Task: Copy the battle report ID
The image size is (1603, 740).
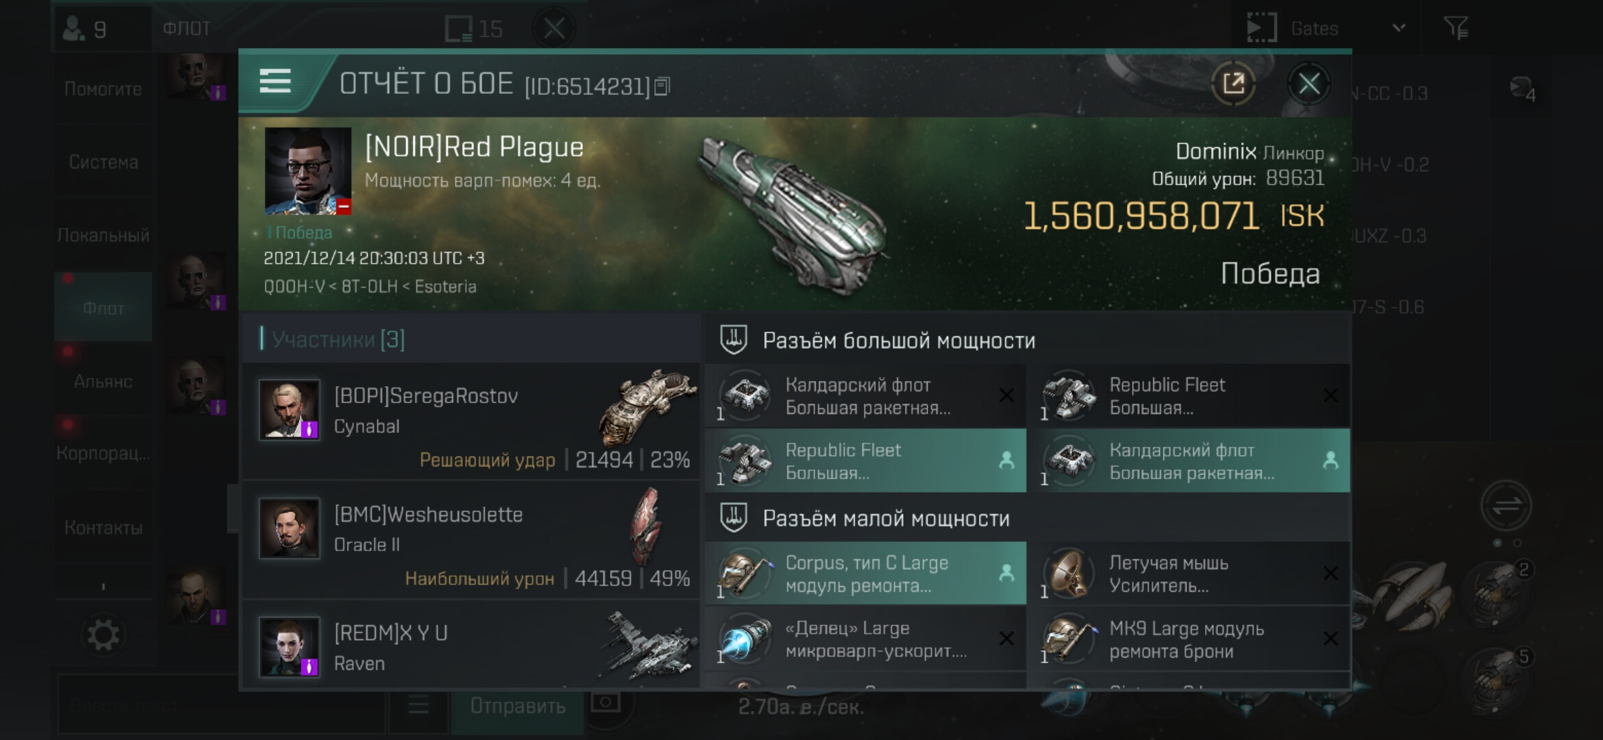Action: 662,86
